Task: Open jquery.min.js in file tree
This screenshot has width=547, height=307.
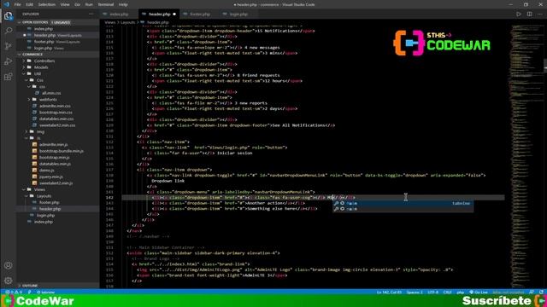Action: 51,177
